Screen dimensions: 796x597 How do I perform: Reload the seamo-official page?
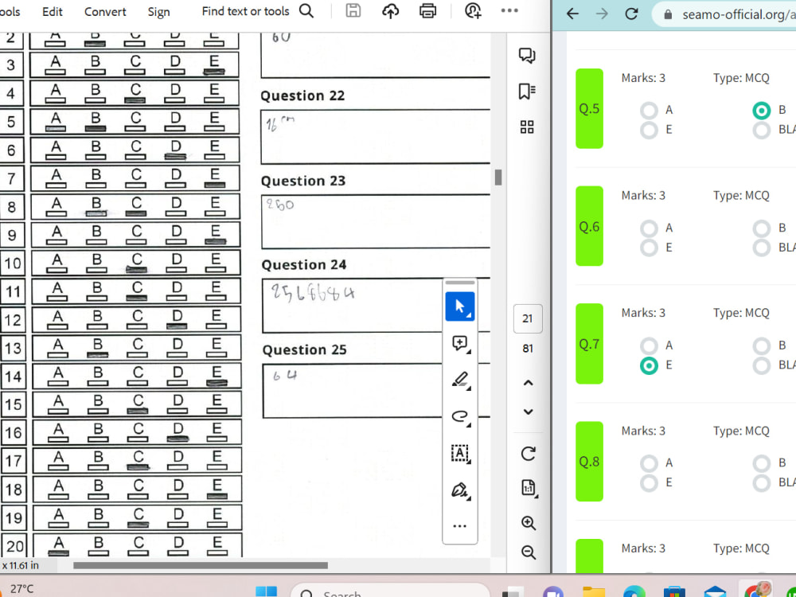631,14
